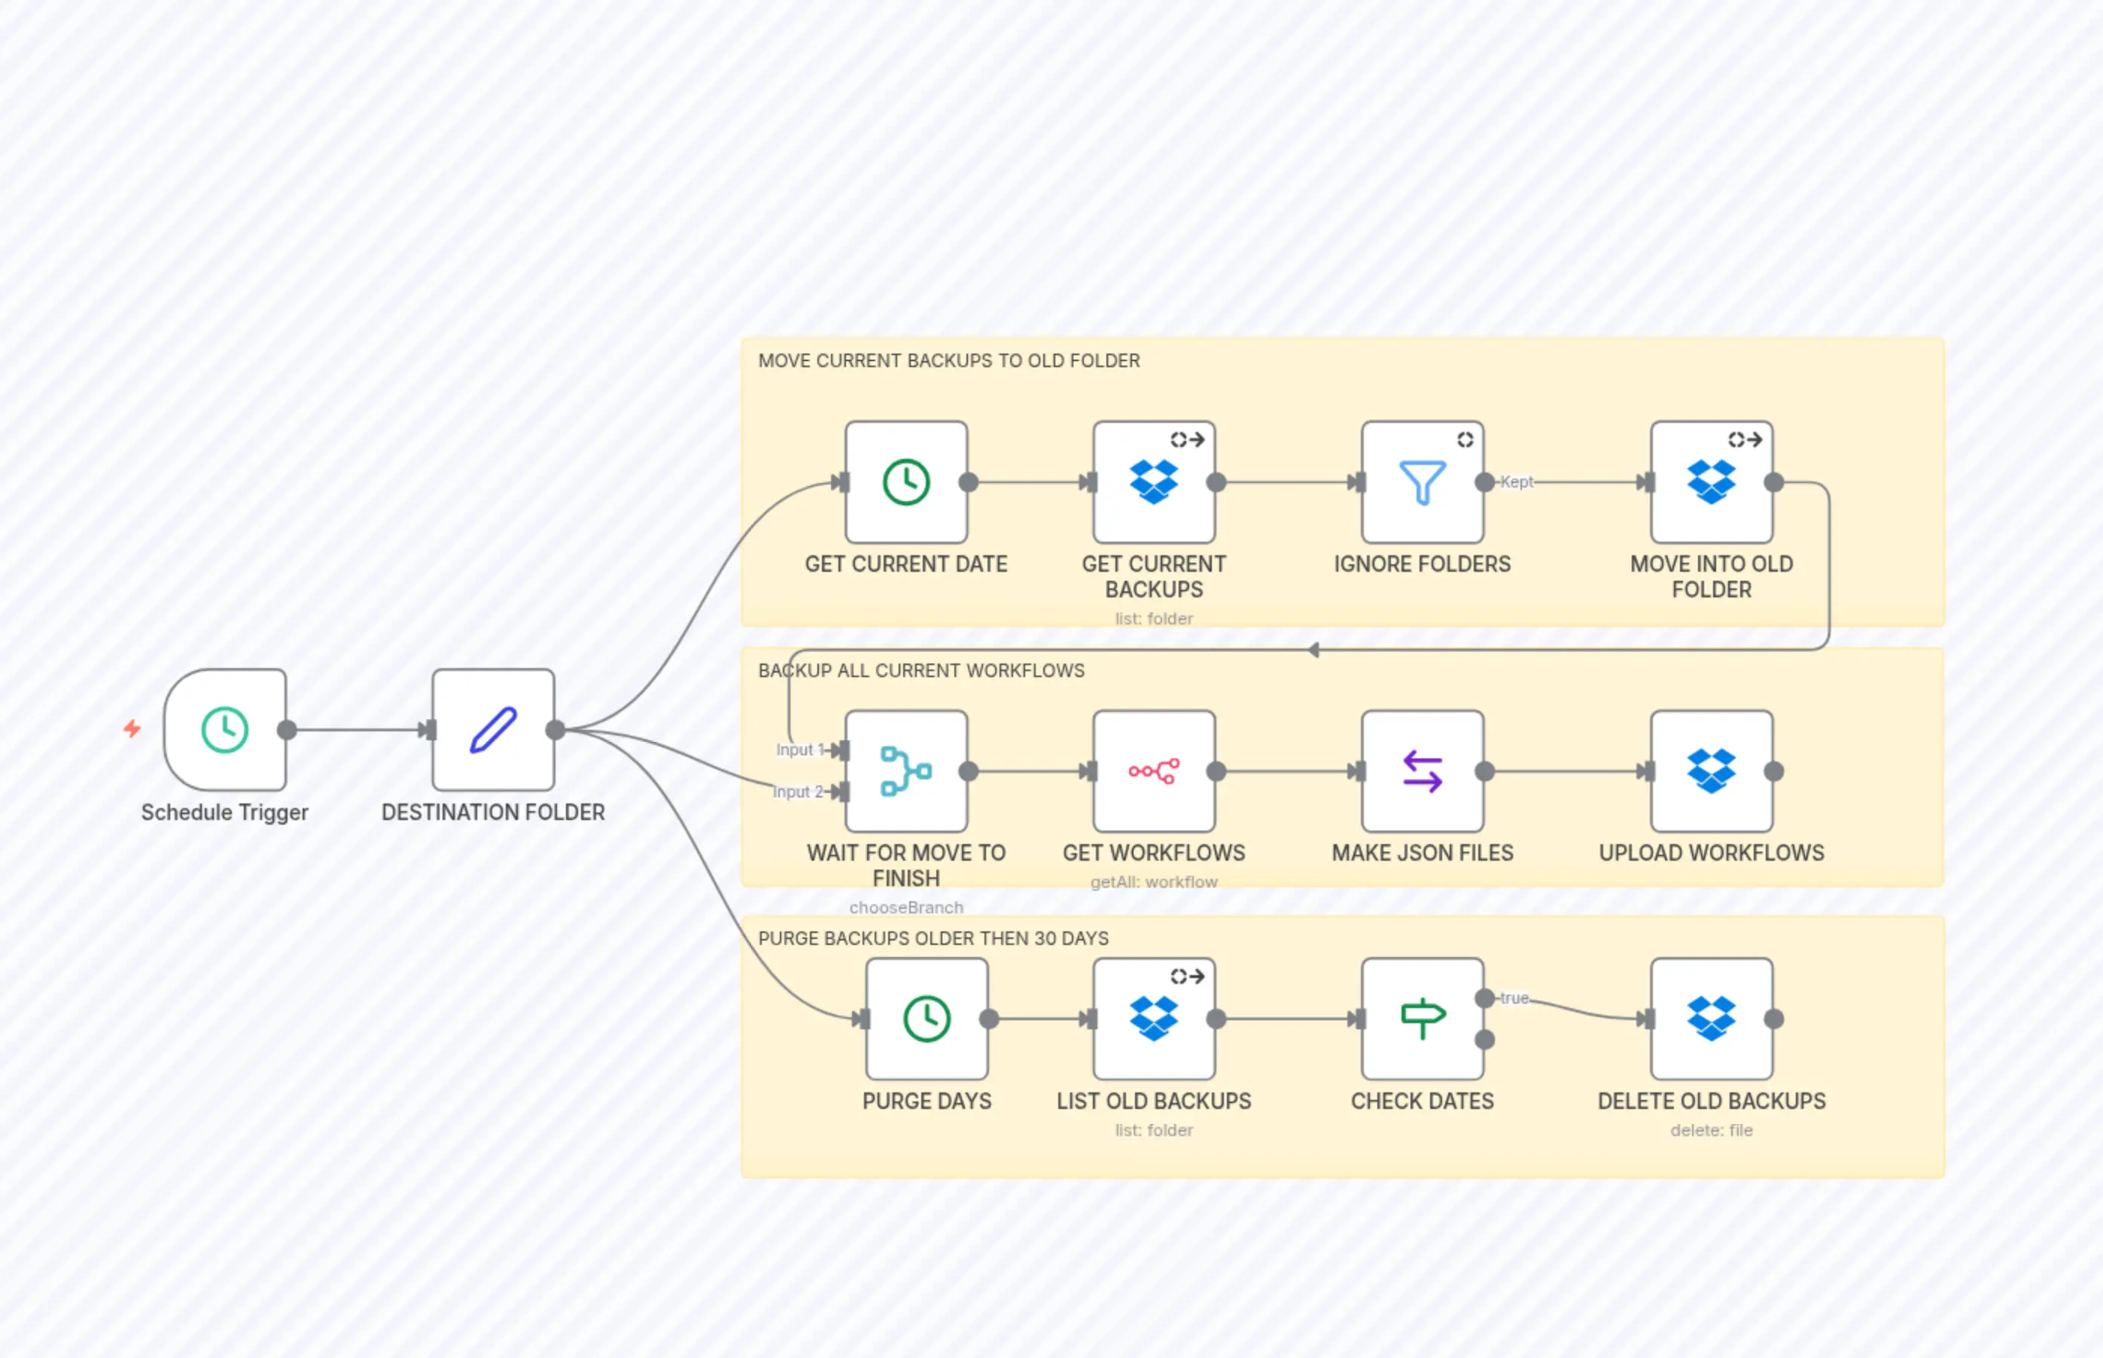Click the PURGE BACKUPS OLDER THEN 30 DAYS note

[933, 938]
